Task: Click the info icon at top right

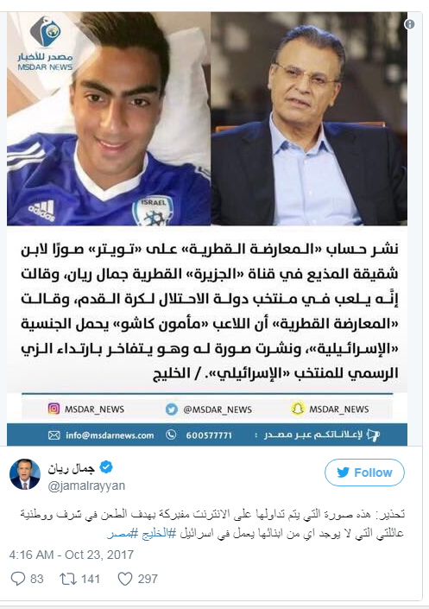Action: tap(409, 24)
